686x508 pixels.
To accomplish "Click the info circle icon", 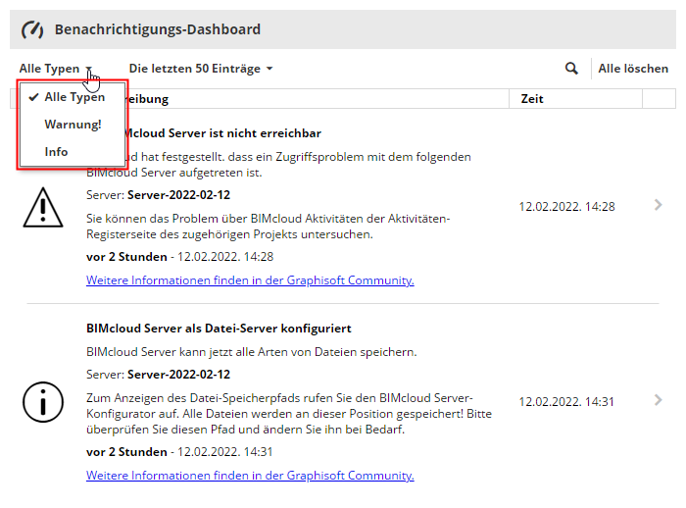I will [x=42, y=400].
